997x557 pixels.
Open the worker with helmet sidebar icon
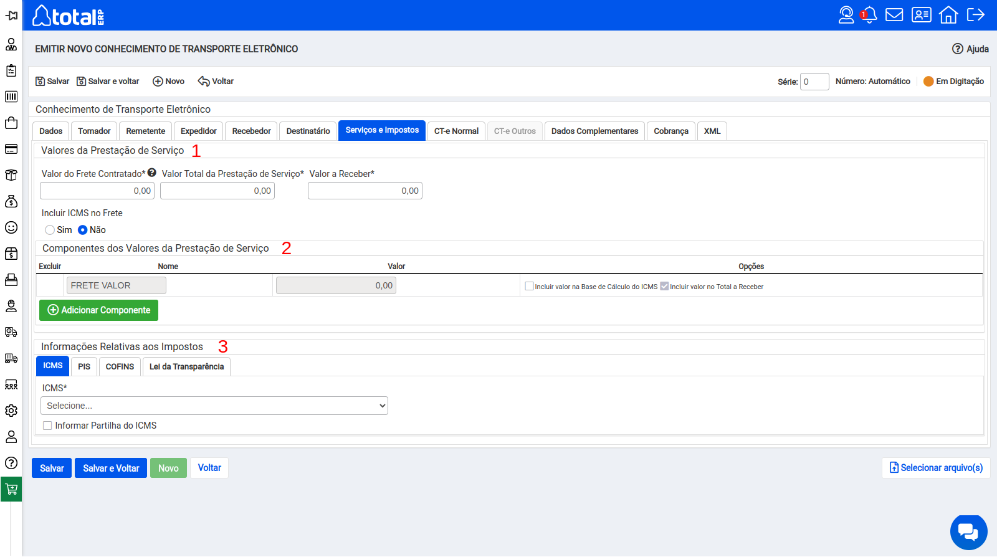[11, 306]
